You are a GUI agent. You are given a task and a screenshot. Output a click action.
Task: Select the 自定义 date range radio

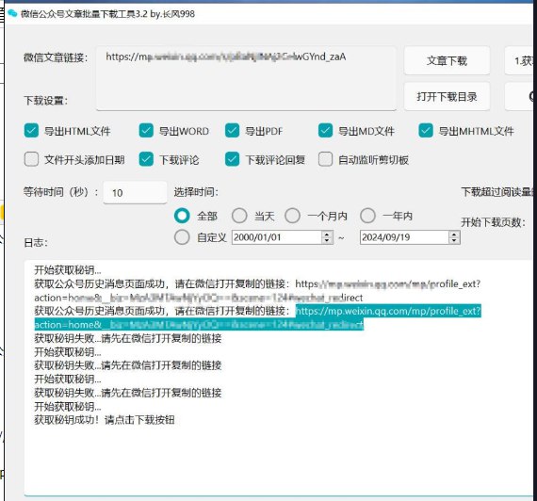tap(182, 237)
